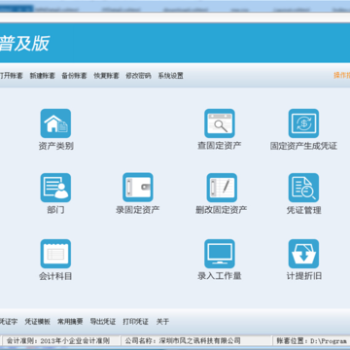Open the 删改固定资产 edit assets icon
The height and width of the screenshot is (350, 350).
222,188
